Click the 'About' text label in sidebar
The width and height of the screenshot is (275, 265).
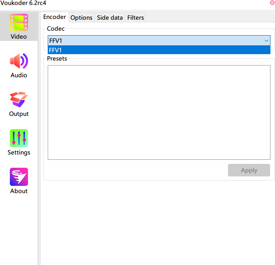(x=19, y=191)
